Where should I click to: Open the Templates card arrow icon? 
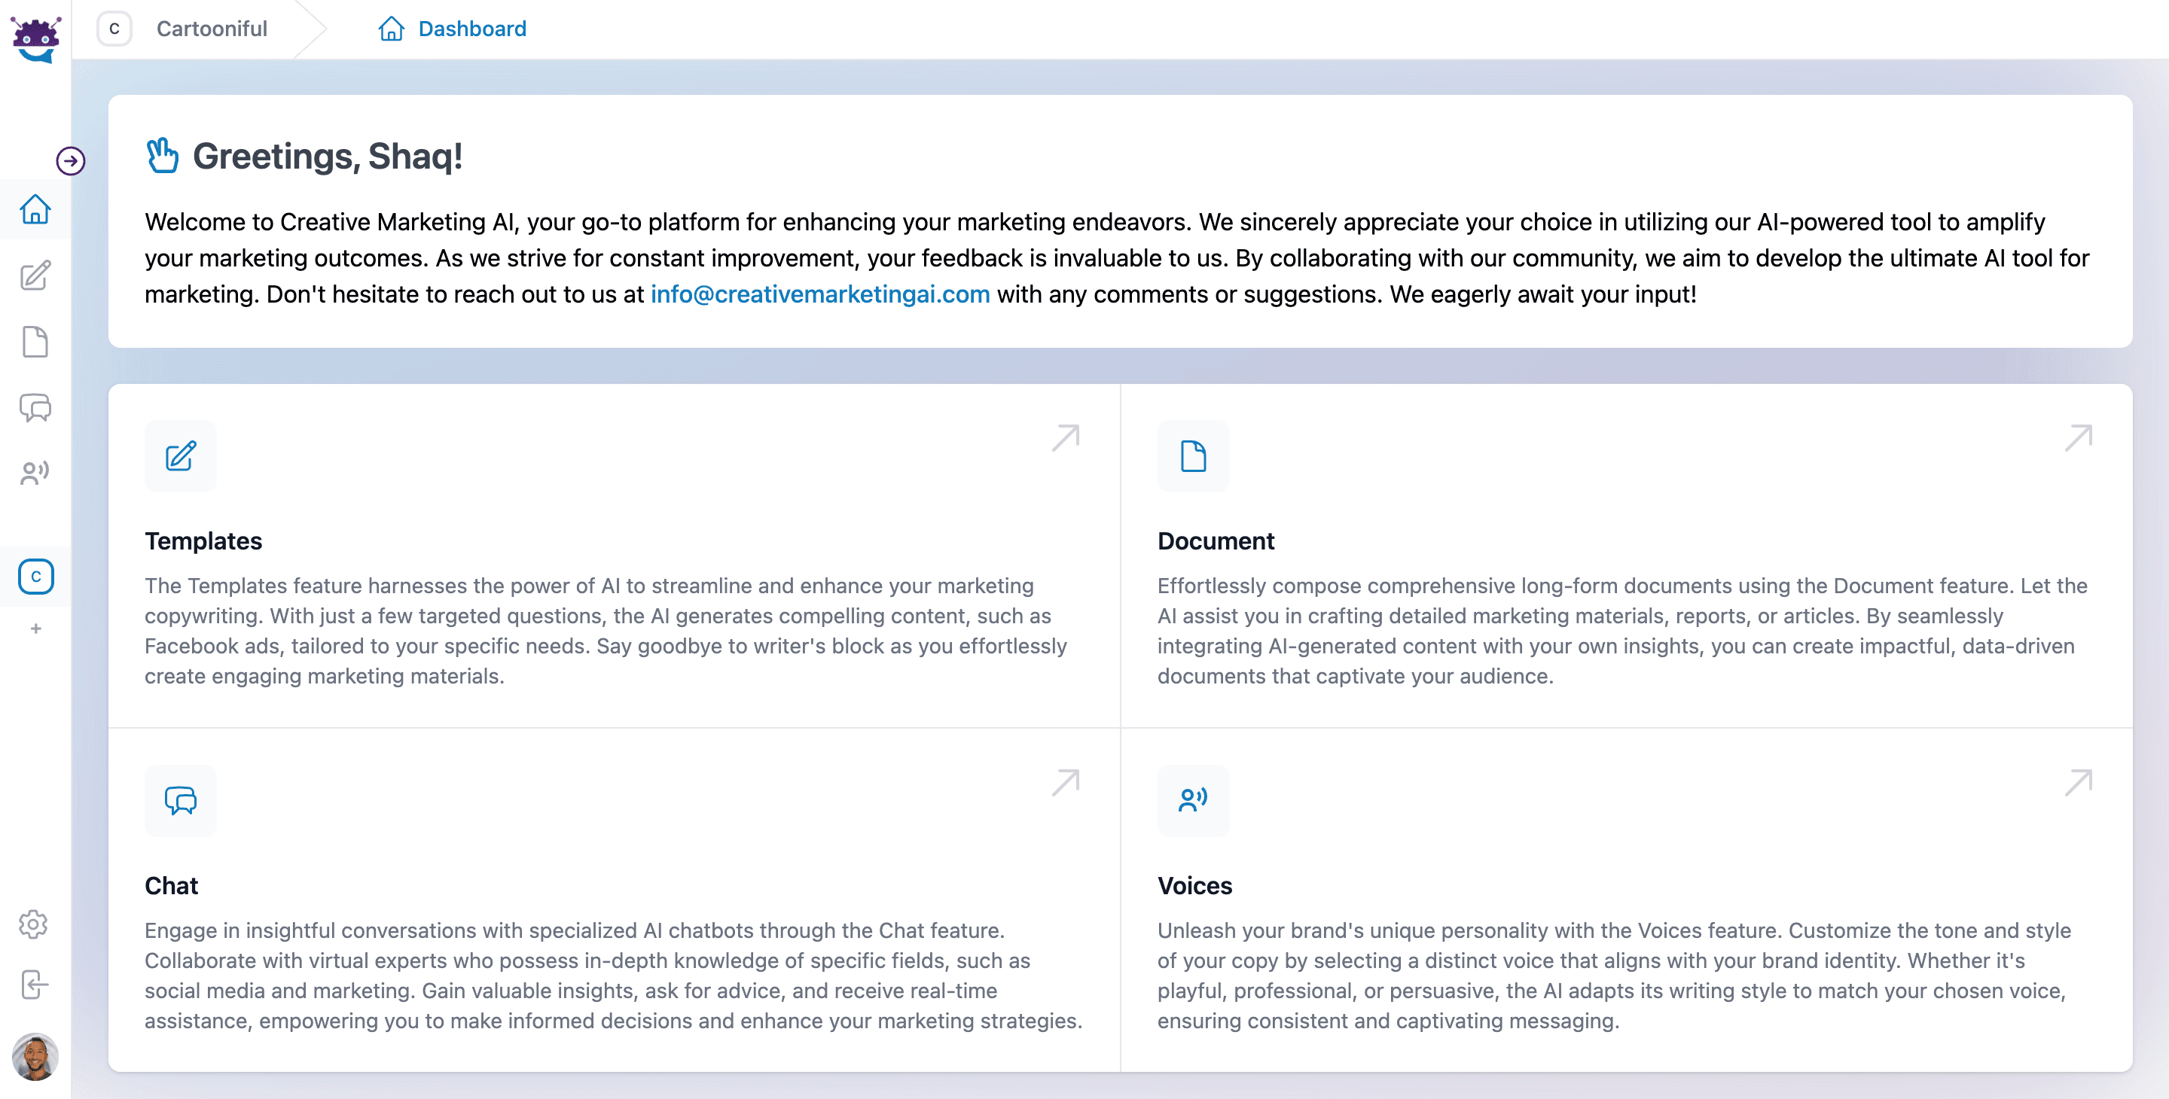click(x=1065, y=437)
